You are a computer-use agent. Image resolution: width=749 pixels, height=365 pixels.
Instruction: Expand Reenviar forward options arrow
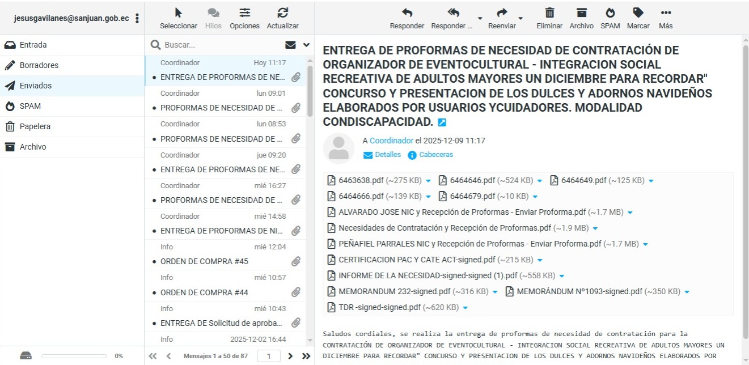pyautogui.click(x=521, y=18)
